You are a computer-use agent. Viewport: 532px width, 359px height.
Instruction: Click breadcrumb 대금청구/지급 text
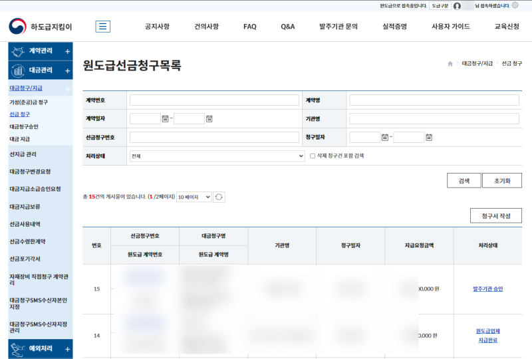477,63
